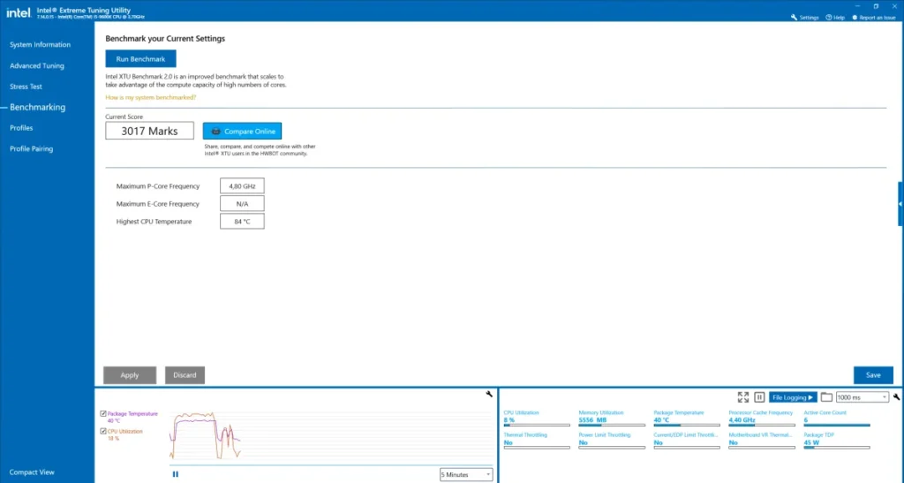
Task: Click Compare Online button
Action: tap(242, 131)
